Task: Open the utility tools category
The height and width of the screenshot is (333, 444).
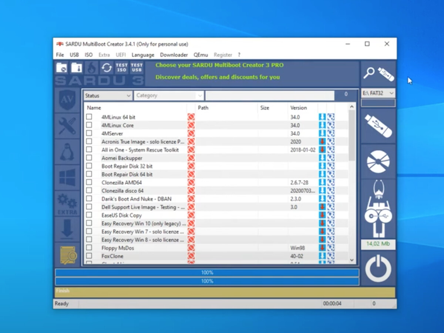Action: [67, 125]
